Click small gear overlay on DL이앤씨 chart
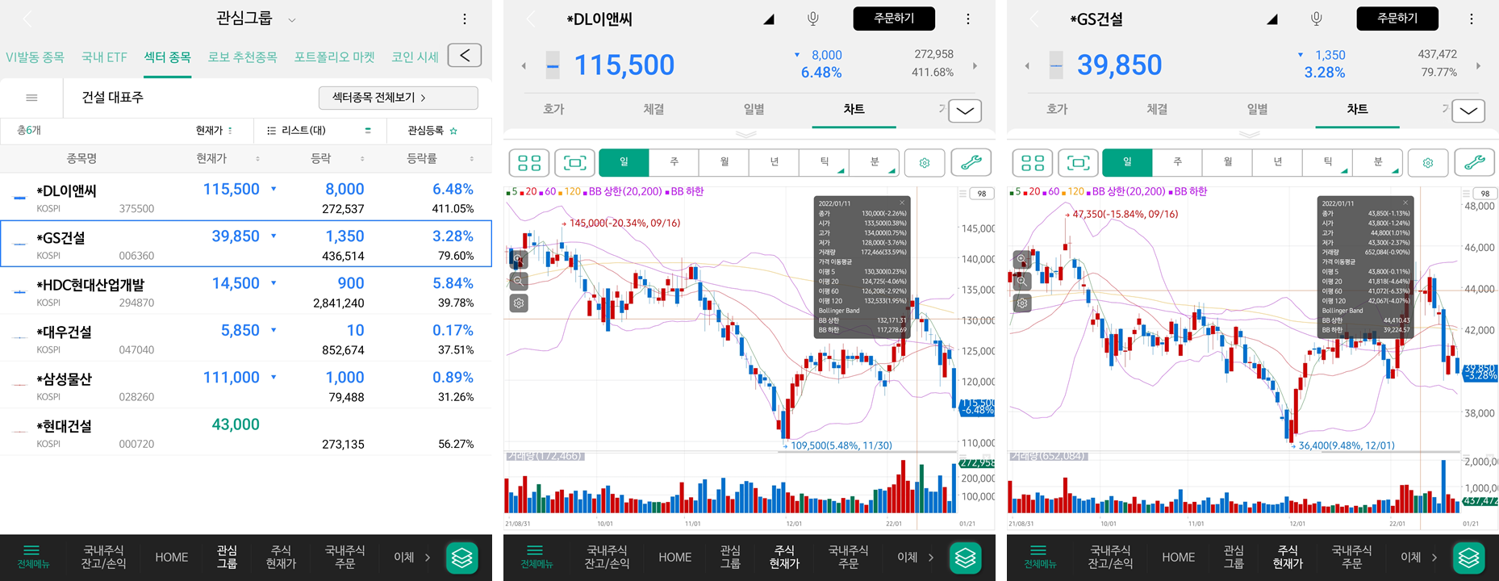This screenshot has width=1499, height=581. pos(519,303)
